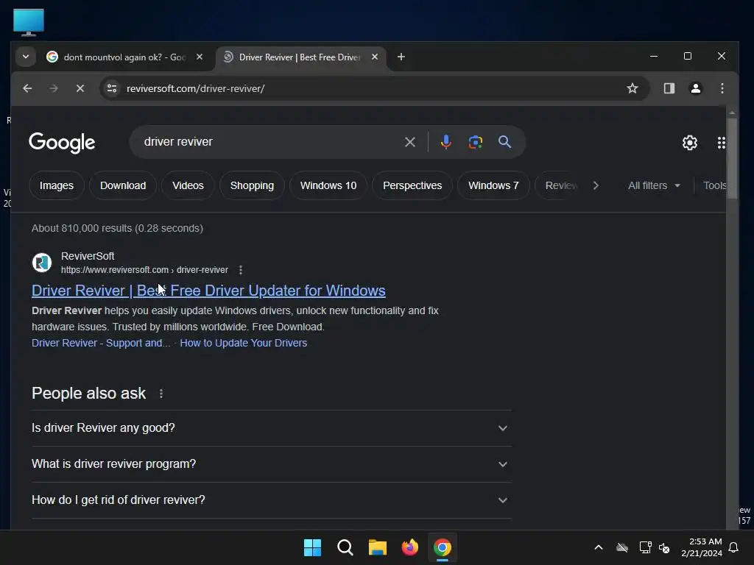
Task: Open the Windows Start menu
Action: [x=312, y=547]
